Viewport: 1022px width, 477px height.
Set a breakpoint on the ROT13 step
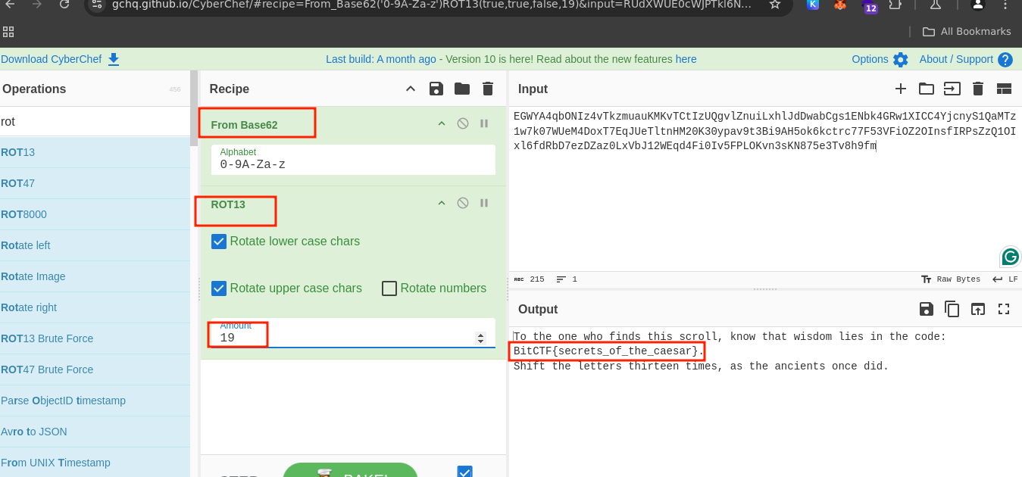pyautogui.click(x=484, y=203)
